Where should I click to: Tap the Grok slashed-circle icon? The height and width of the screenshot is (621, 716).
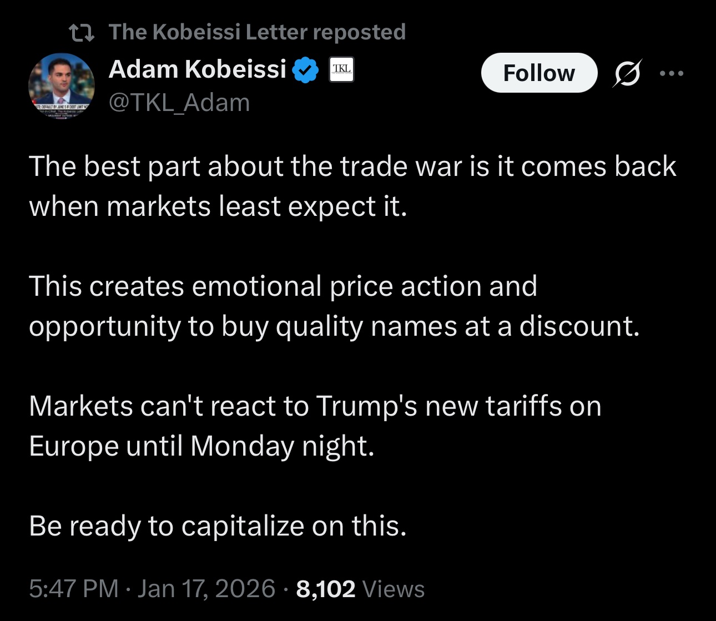(627, 73)
